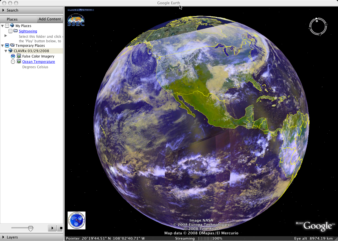Click the SSEC logo overlay

point(76,20)
